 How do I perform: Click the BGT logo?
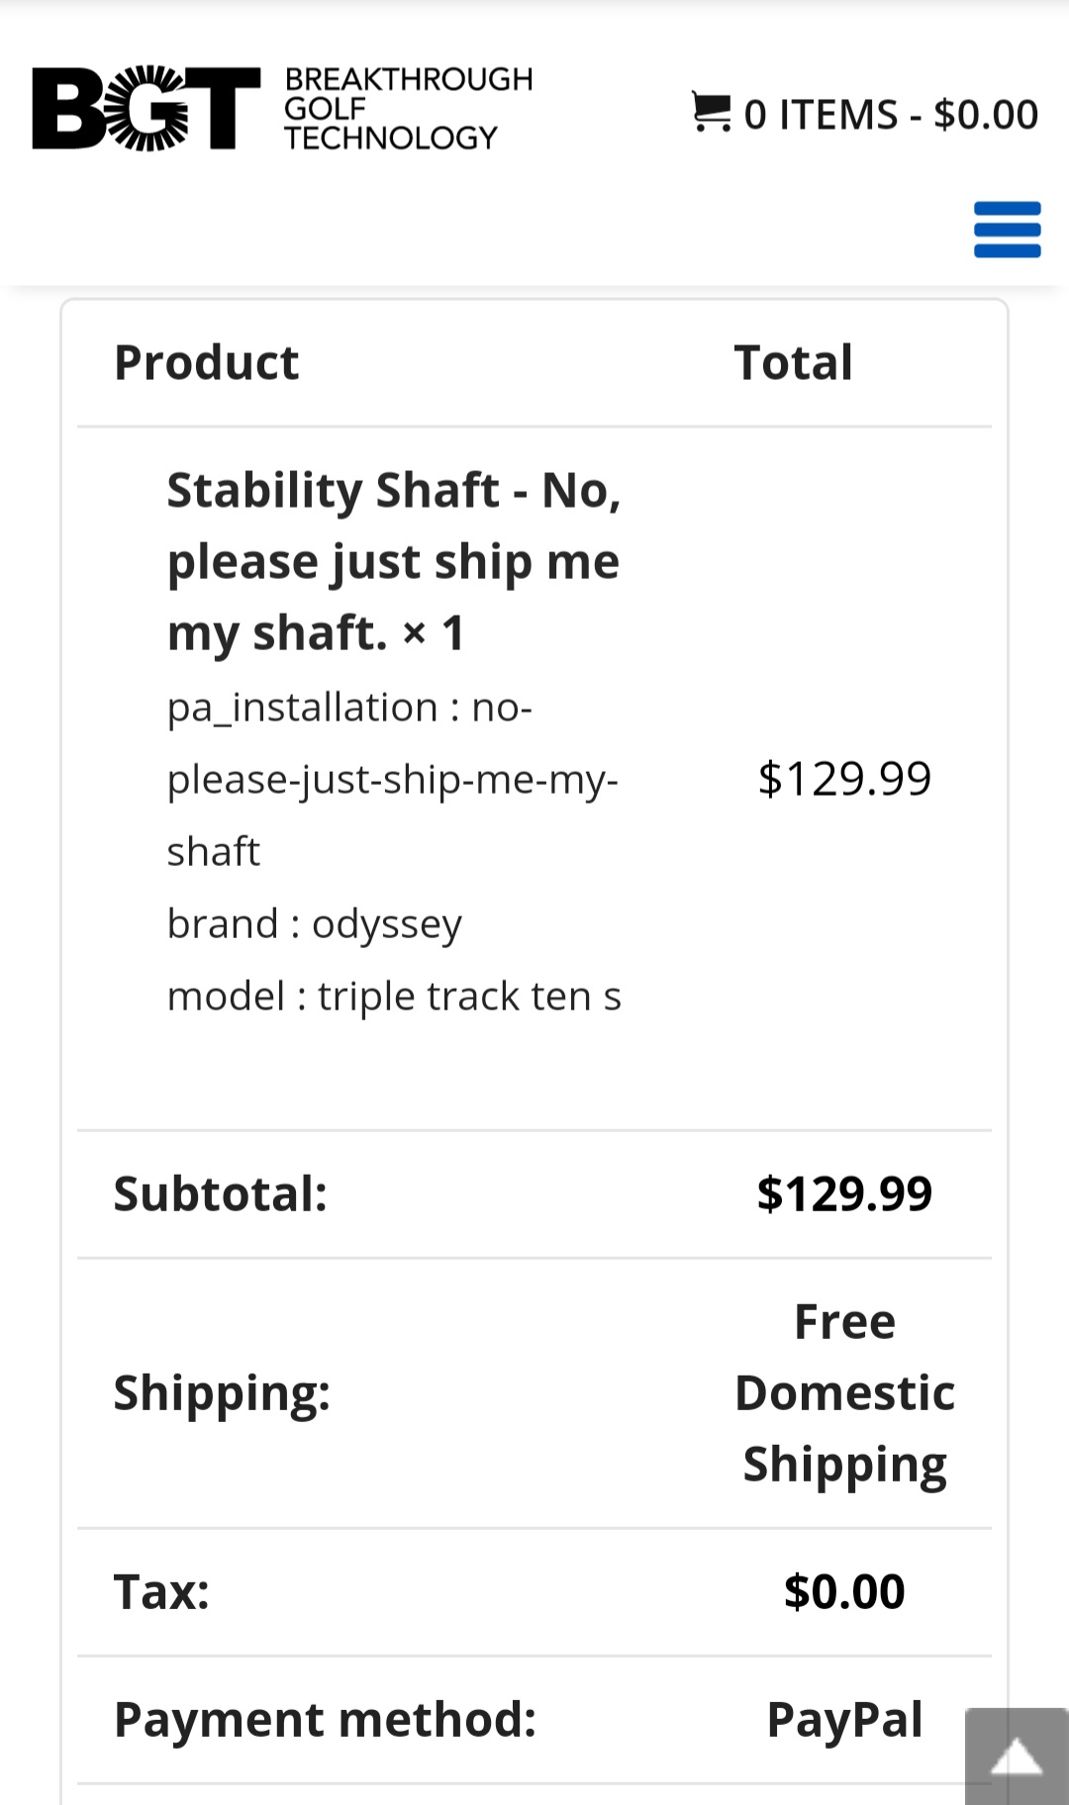[x=146, y=109]
